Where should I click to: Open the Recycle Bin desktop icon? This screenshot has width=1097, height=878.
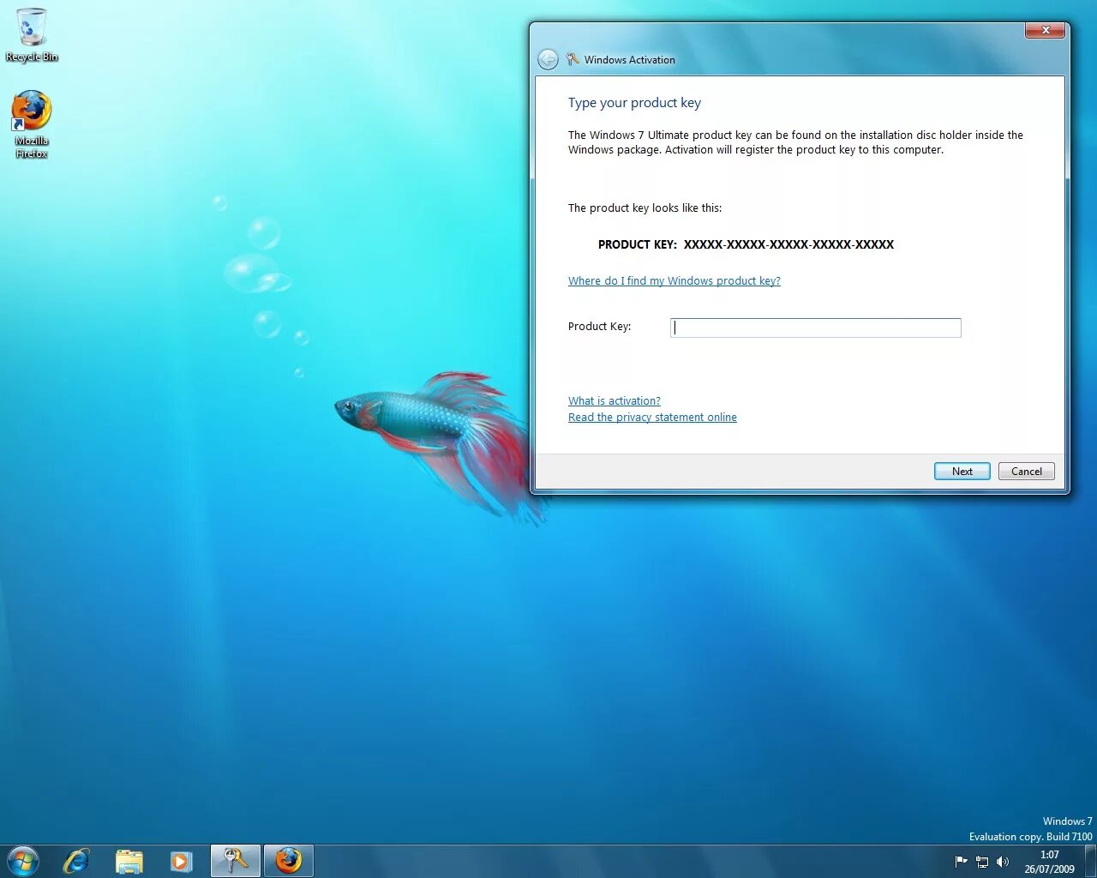click(32, 34)
